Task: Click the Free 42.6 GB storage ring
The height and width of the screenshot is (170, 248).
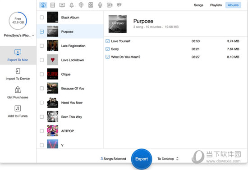Action: (18, 21)
